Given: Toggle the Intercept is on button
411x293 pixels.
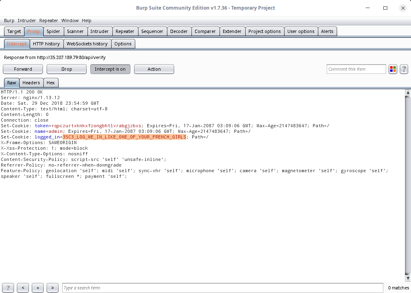Looking at the screenshot, I should pyautogui.click(x=110, y=69).
